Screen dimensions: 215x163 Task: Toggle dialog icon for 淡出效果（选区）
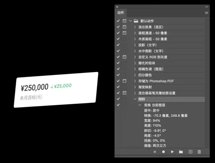(x=124, y=27)
